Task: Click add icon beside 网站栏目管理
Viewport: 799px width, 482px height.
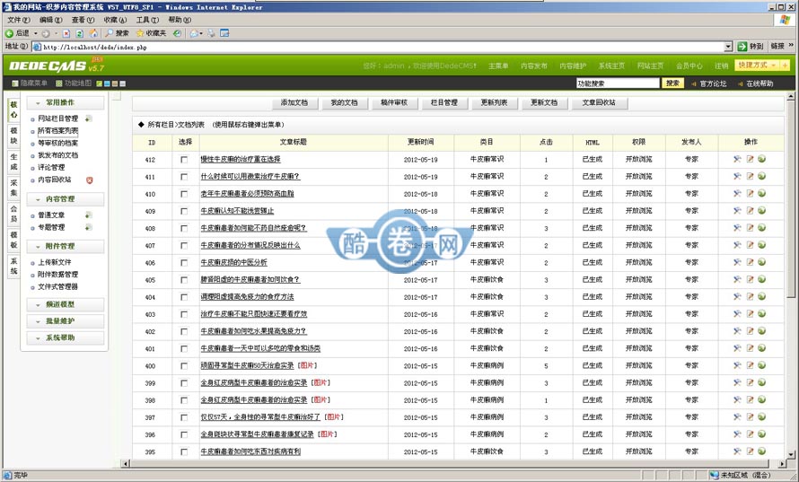Action: click(x=88, y=118)
